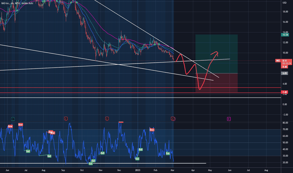
Task: Click the Apr label on time axis
Action: [193, 170]
